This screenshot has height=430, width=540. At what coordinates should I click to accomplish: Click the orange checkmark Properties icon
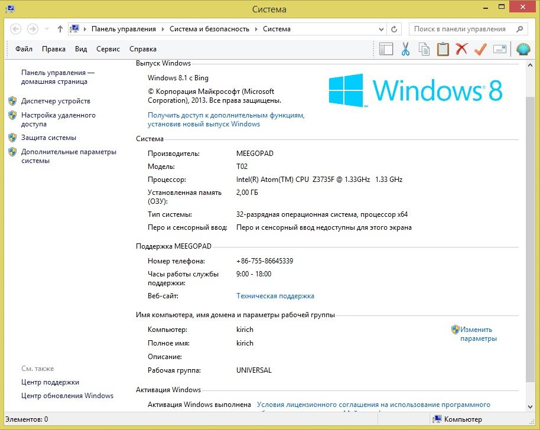480,49
